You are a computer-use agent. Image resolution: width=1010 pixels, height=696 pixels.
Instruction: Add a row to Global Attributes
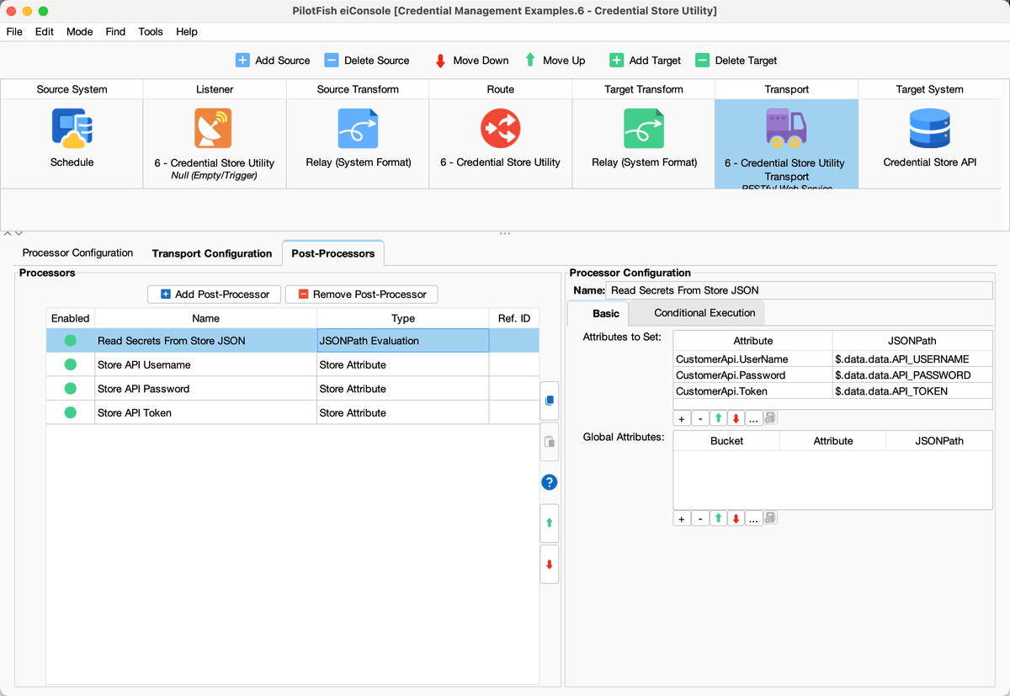pyautogui.click(x=682, y=518)
